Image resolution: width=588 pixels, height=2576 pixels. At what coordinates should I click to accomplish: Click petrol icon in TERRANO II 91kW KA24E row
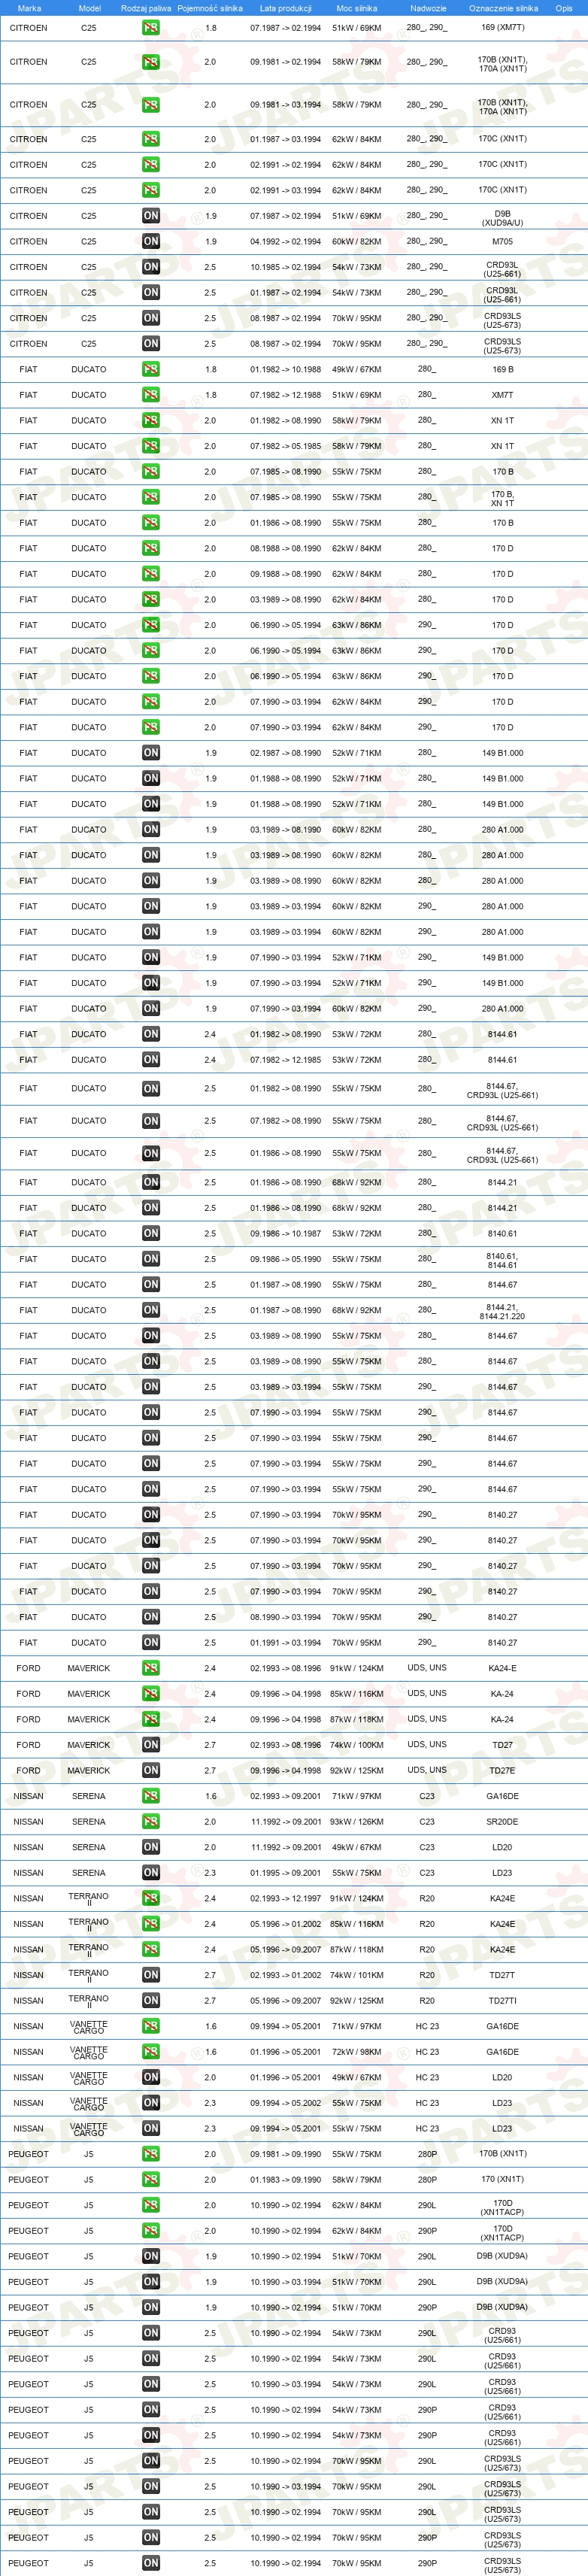tap(150, 1899)
